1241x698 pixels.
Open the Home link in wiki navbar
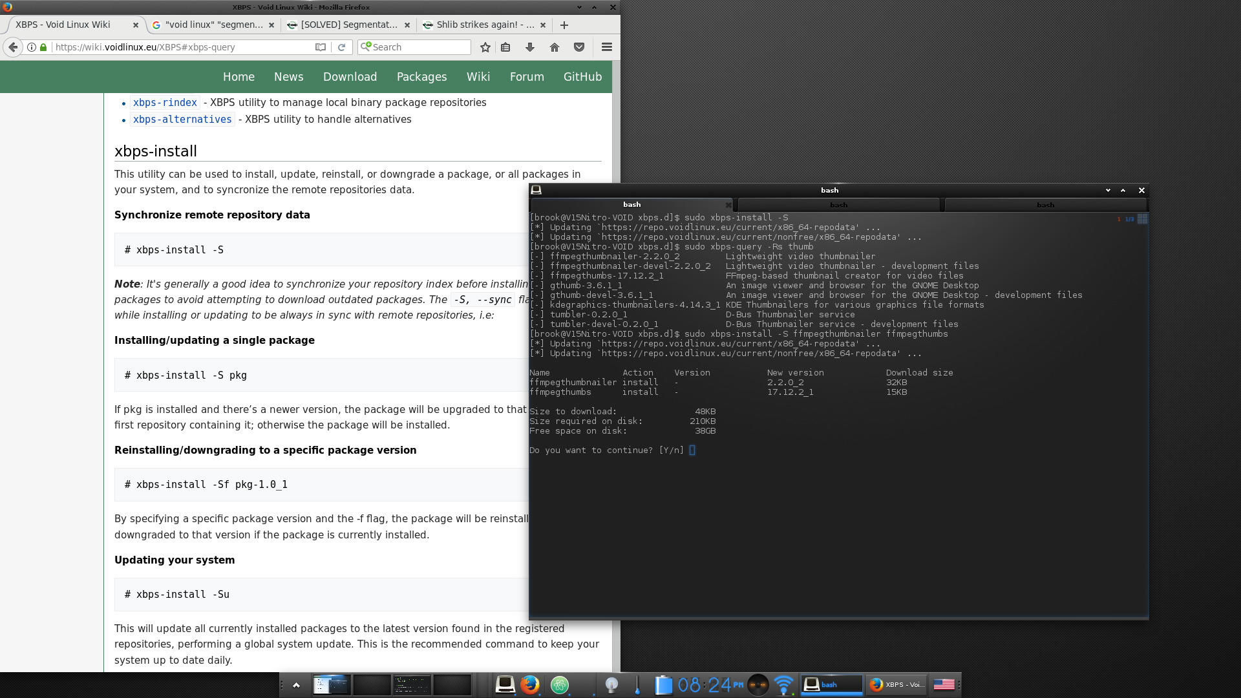coord(239,77)
